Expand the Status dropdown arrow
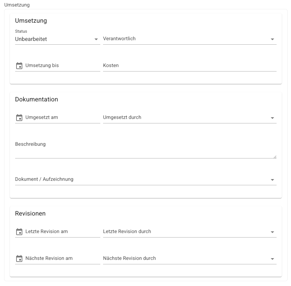 pyautogui.click(x=96, y=39)
